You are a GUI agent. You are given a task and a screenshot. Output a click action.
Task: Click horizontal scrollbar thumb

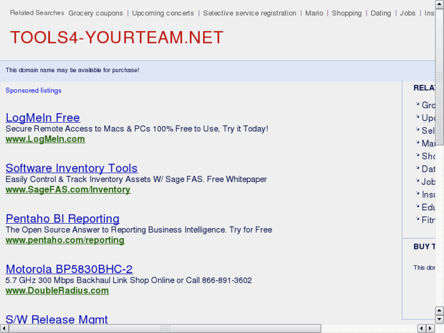165,329
